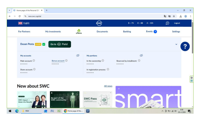Open the SWC Impact news thumbnail
Screen dimensions: 200x121
point(32,99)
